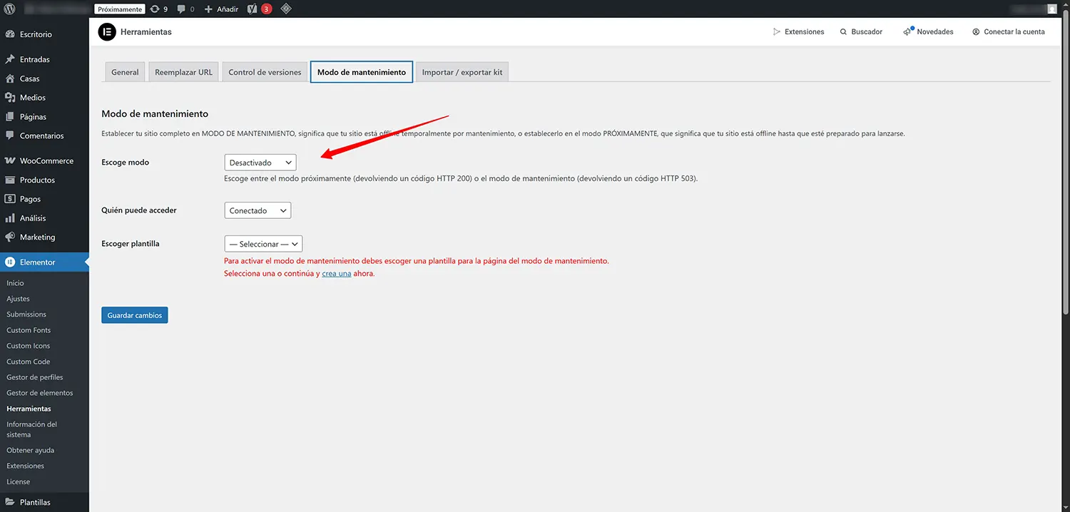The height and width of the screenshot is (512, 1070).
Task: Open the Importar / exportar kit tab
Action: [x=462, y=72]
